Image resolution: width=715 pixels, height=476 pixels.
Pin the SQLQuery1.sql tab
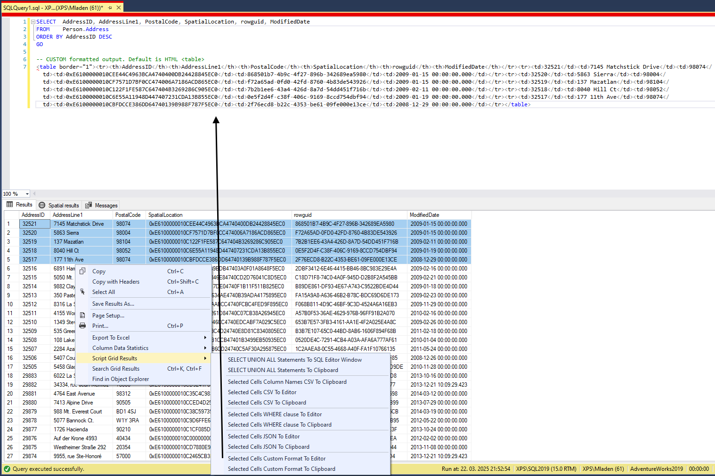(110, 8)
